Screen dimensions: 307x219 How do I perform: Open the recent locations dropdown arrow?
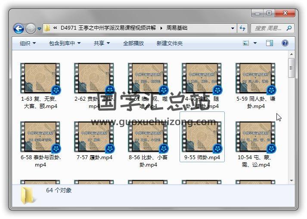[40, 29]
